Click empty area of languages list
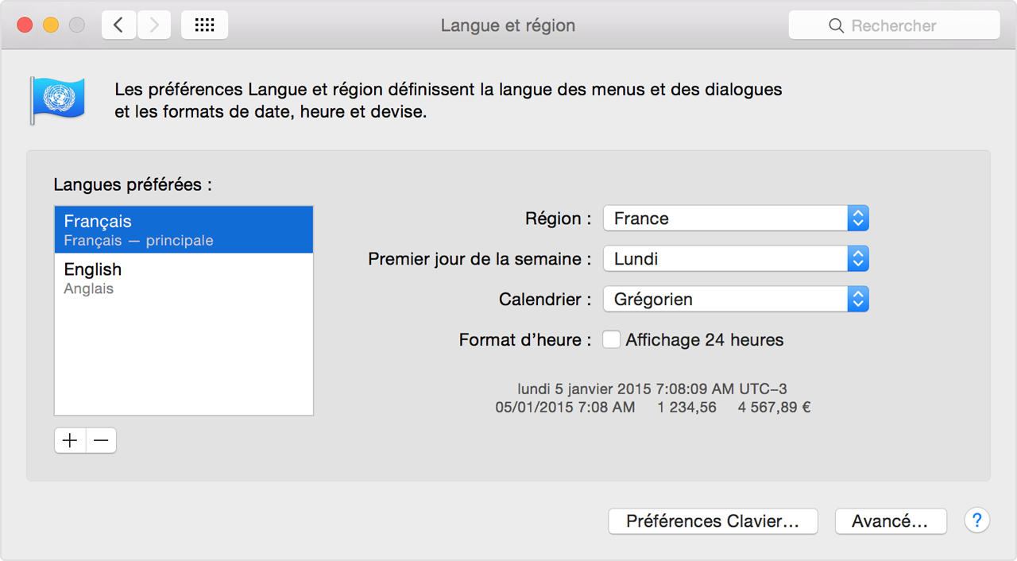The height and width of the screenshot is (561, 1017). coord(184,358)
